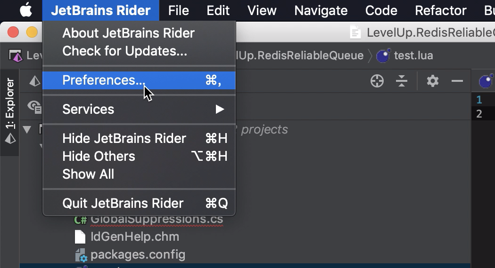Viewport: 495px width, 268px height.
Task: Click the test.lua Lua file icon in breadcrumb
Action: pos(383,56)
